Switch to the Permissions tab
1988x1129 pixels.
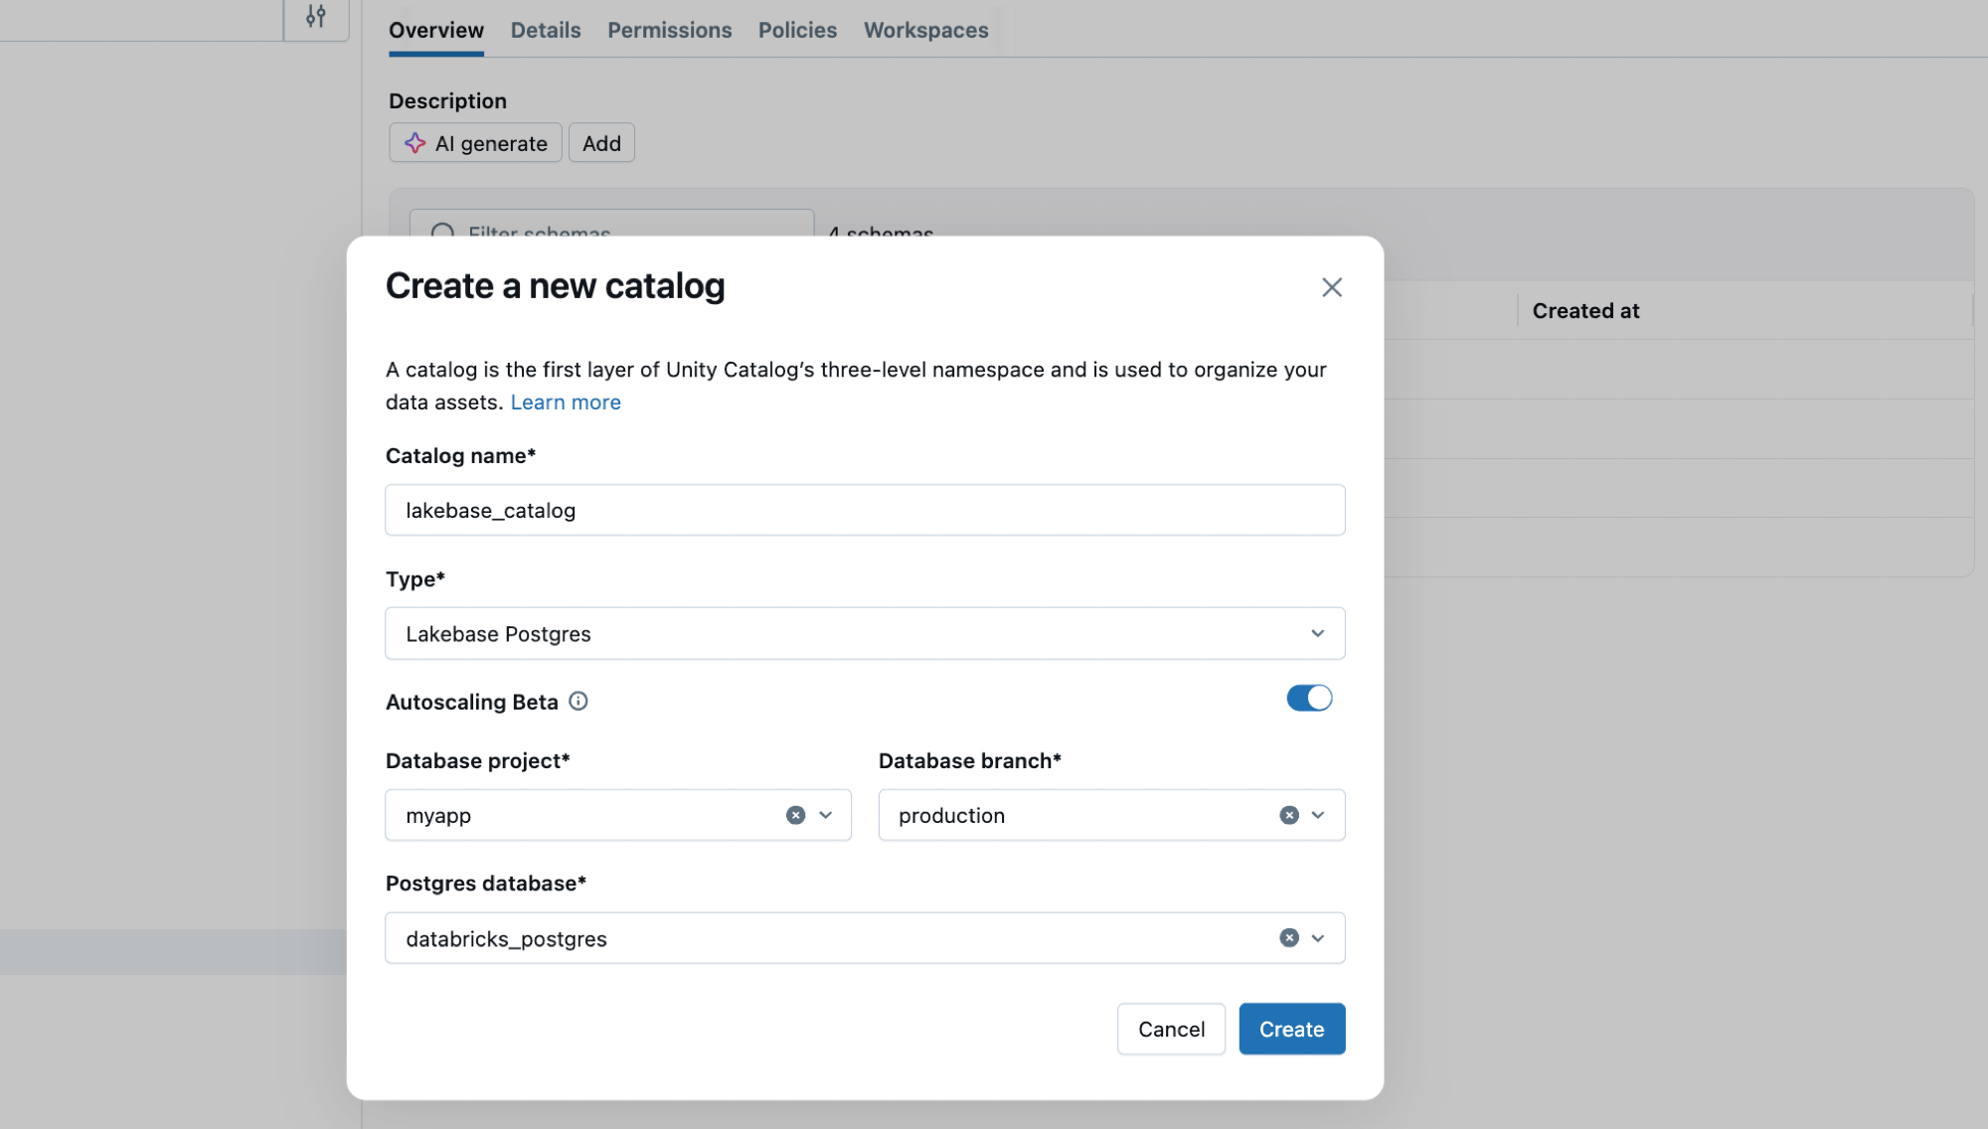[x=669, y=30]
